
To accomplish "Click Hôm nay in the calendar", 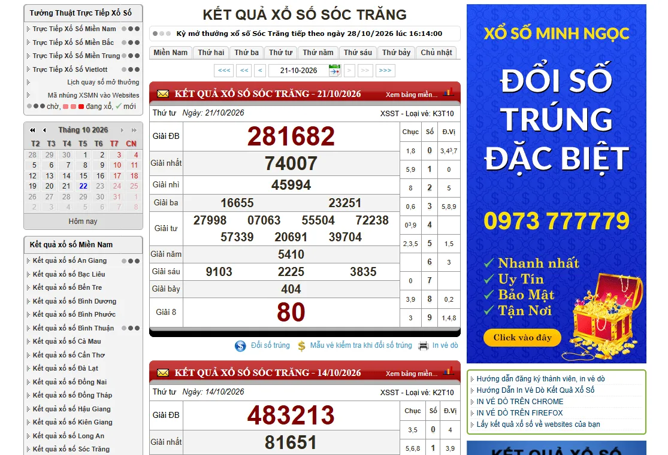I will tap(83, 222).
